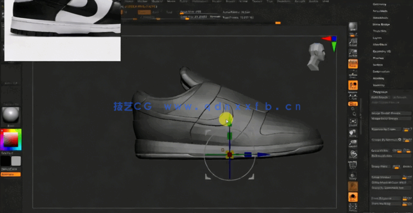Click Merge Stray Groups button
The image size is (413, 213).
(391, 118)
